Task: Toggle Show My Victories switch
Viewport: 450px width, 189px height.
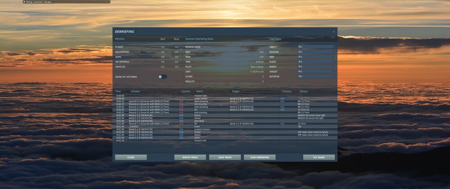Action: [x=162, y=77]
